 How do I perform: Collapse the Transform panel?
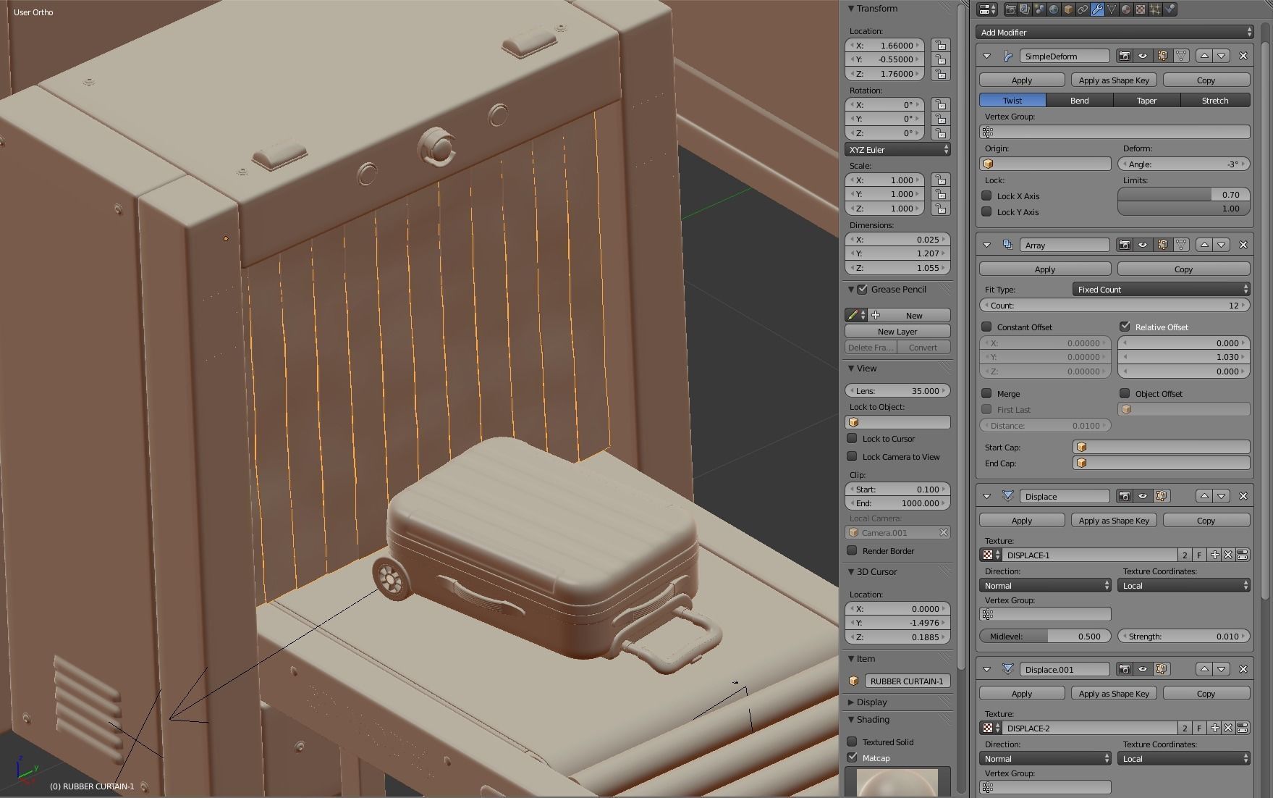click(851, 9)
